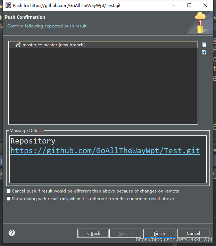Click the Push Confirmation heading text
The height and width of the screenshot is (246, 216).
point(25,17)
